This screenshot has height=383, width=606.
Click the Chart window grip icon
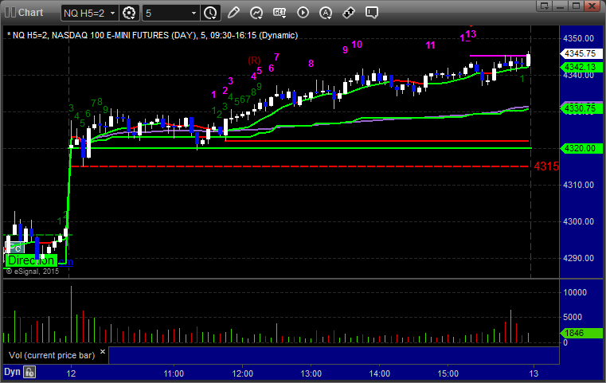click(10, 13)
